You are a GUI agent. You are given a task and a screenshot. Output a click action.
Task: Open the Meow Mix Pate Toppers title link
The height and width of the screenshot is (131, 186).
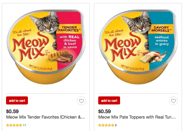click(137, 117)
